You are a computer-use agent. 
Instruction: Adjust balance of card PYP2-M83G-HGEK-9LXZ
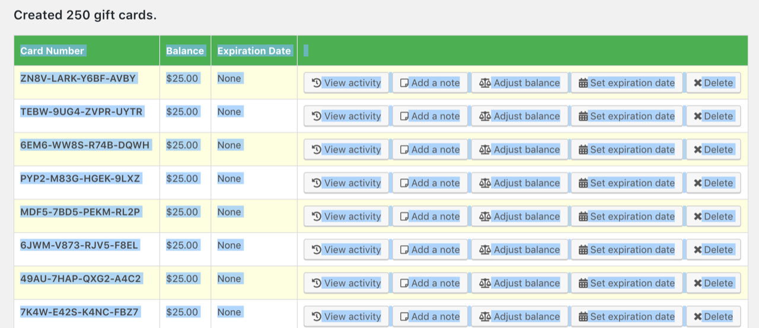pos(519,183)
